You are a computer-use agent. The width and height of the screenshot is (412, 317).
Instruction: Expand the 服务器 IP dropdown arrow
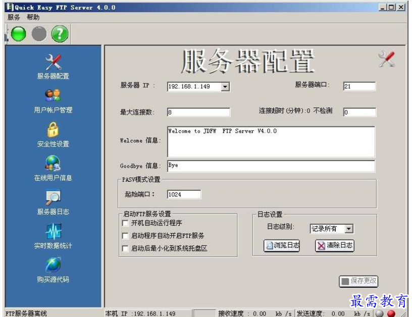click(225, 87)
